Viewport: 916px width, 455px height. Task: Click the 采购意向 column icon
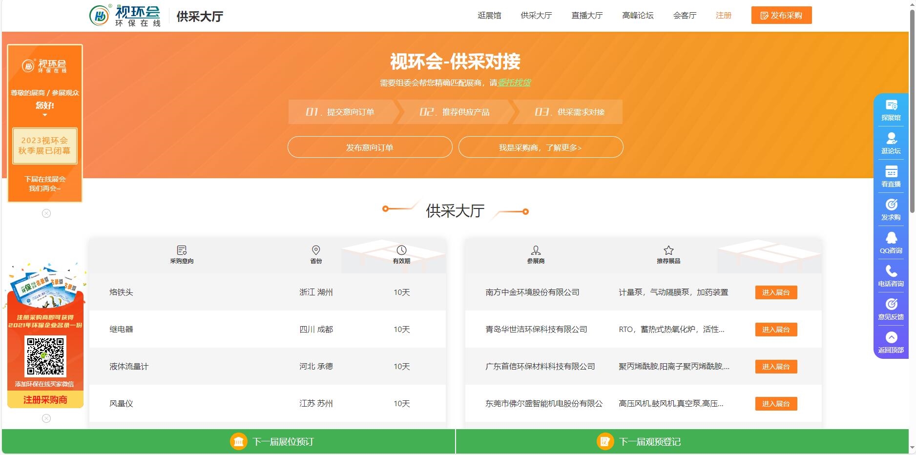pos(182,250)
